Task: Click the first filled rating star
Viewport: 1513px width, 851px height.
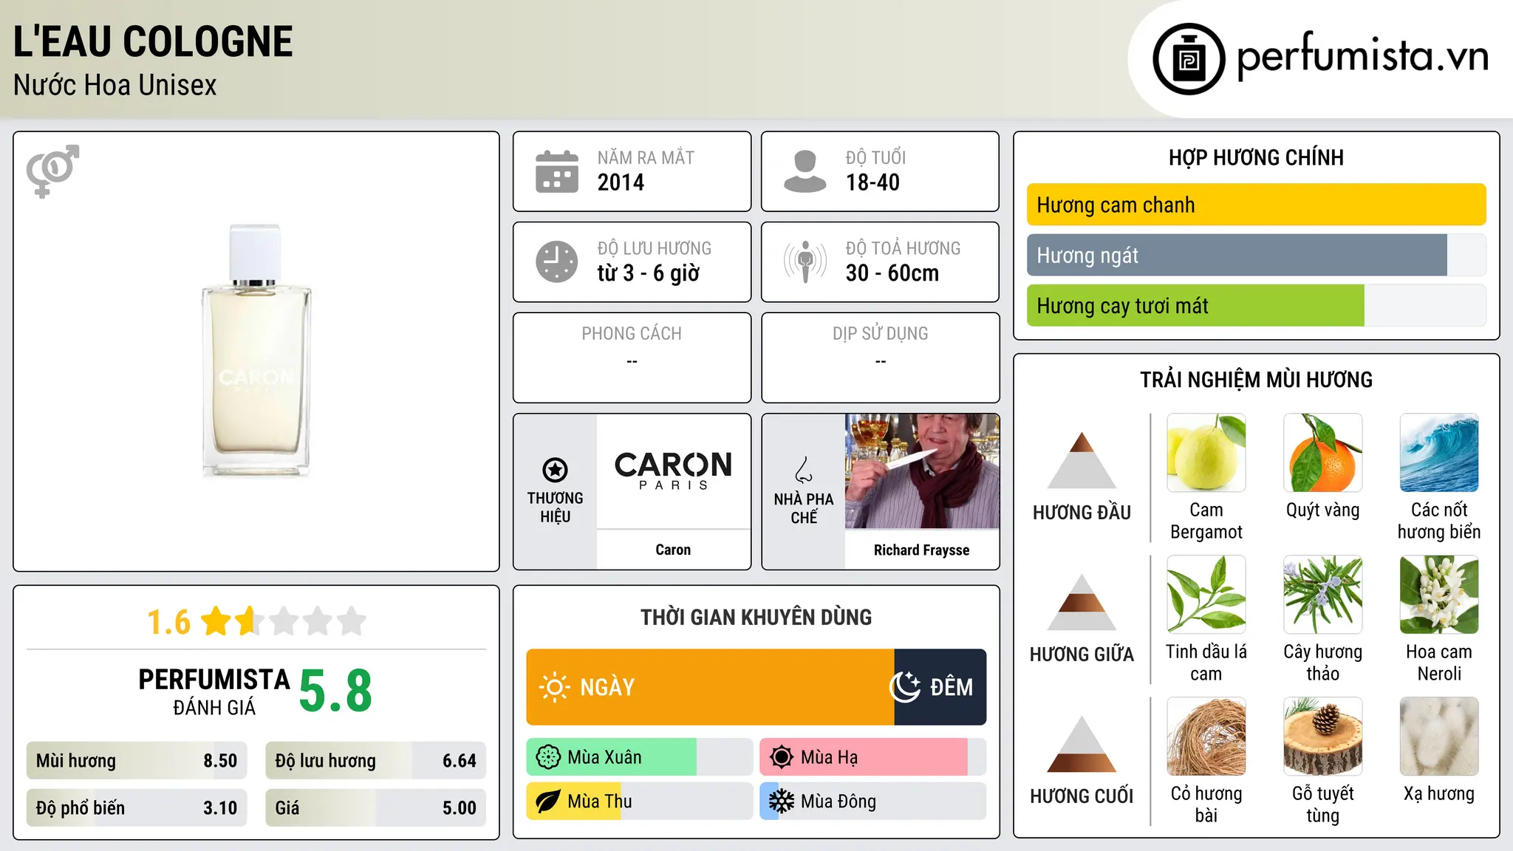Action: [216, 621]
